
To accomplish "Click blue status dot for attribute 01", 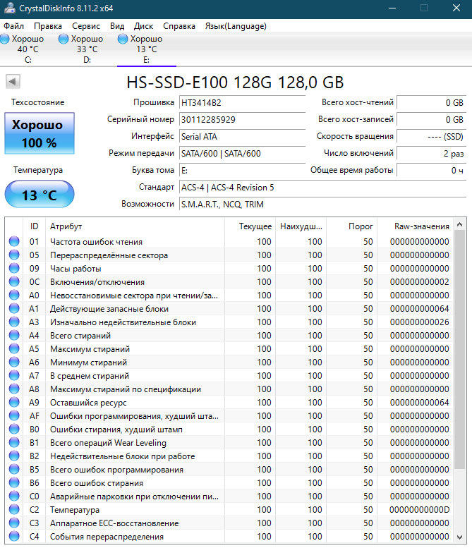I will pos(14,241).
